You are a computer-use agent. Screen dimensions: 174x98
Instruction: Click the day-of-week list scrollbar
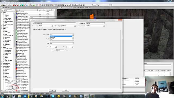tap(73, 38)
